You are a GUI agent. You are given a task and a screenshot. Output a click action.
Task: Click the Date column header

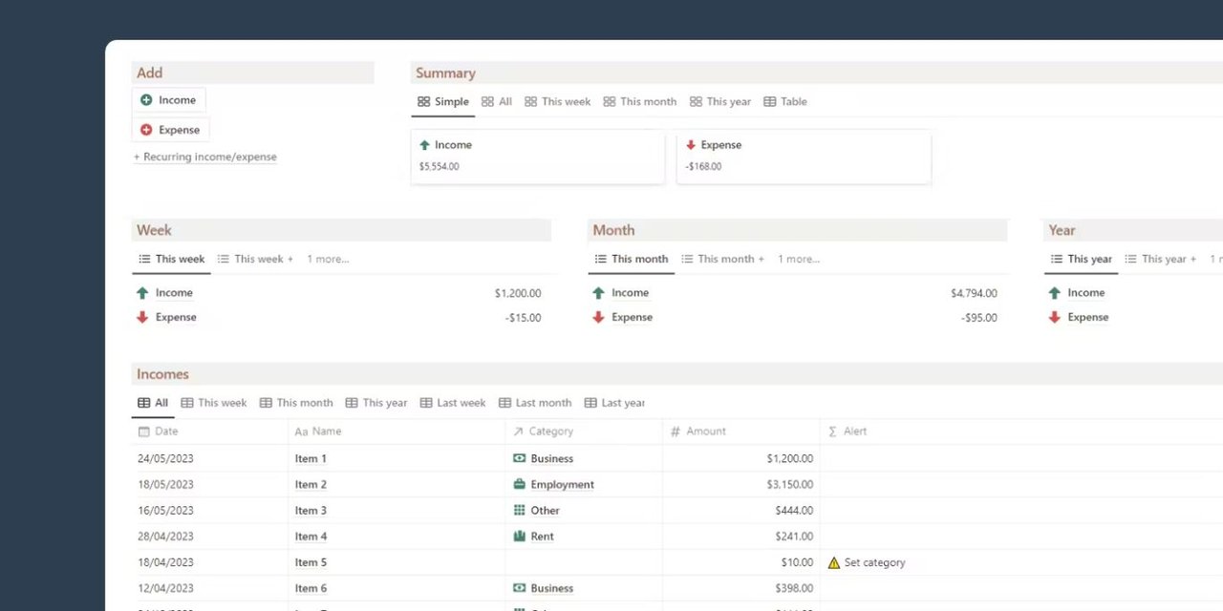pos(209,432)
